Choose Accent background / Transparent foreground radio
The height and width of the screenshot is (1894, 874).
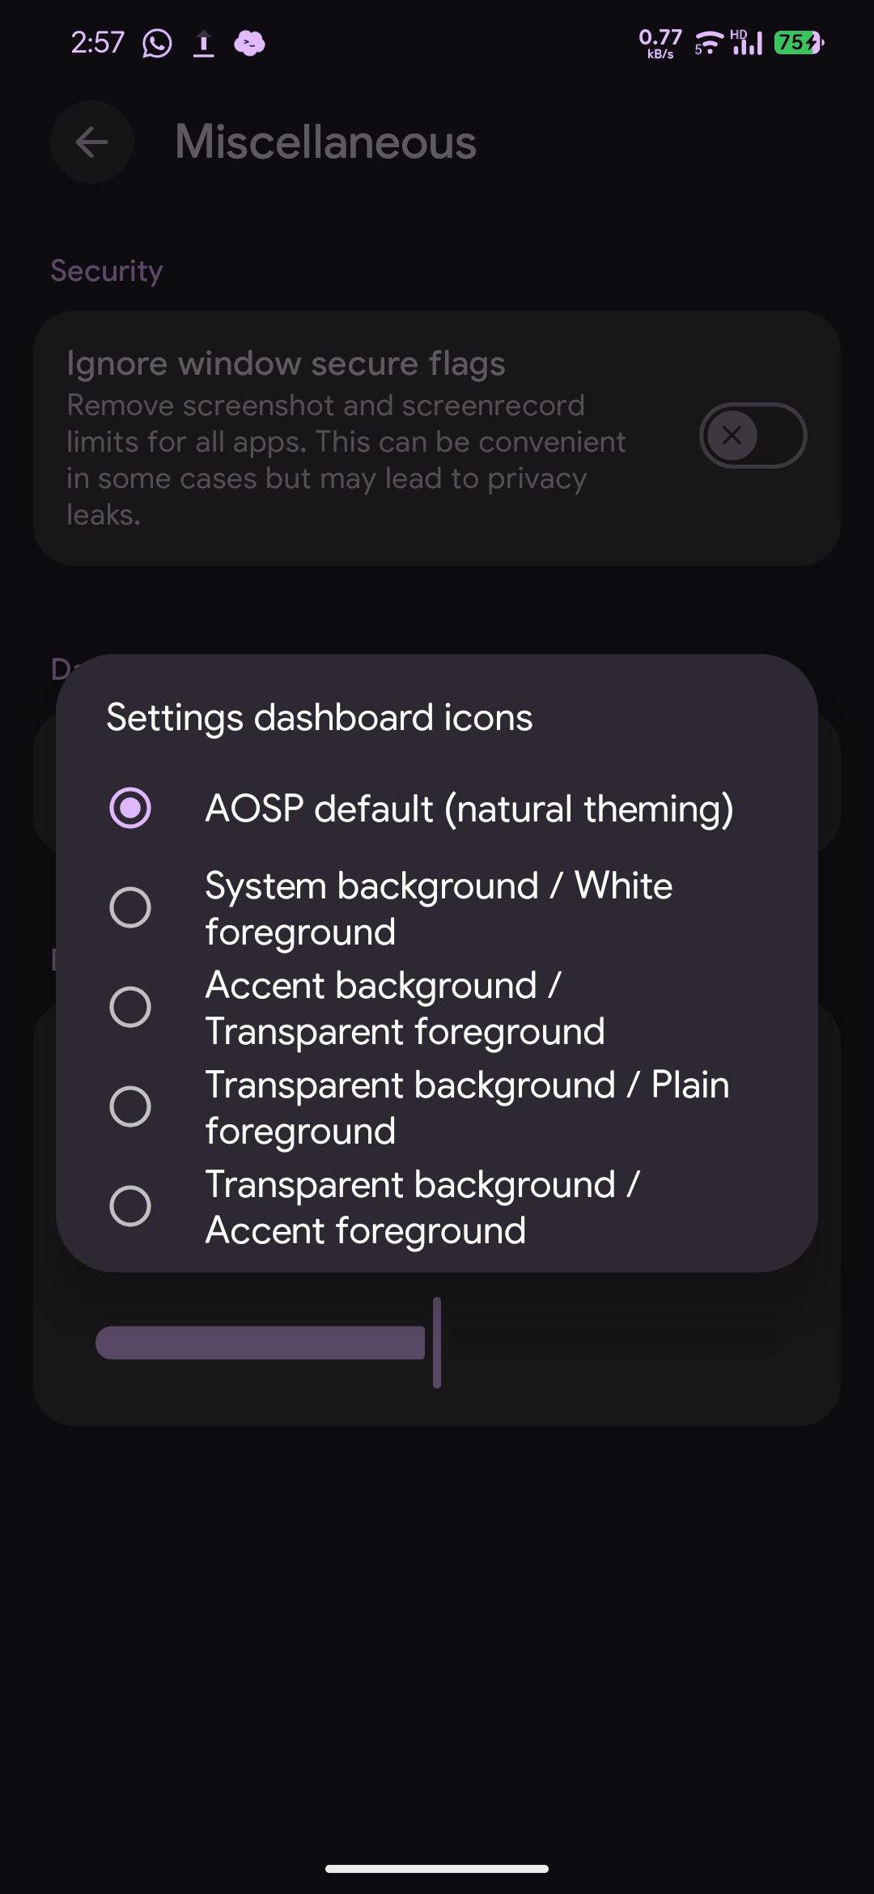130,1007
